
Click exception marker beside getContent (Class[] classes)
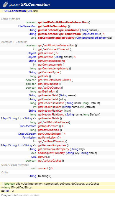tap(75, 57)
